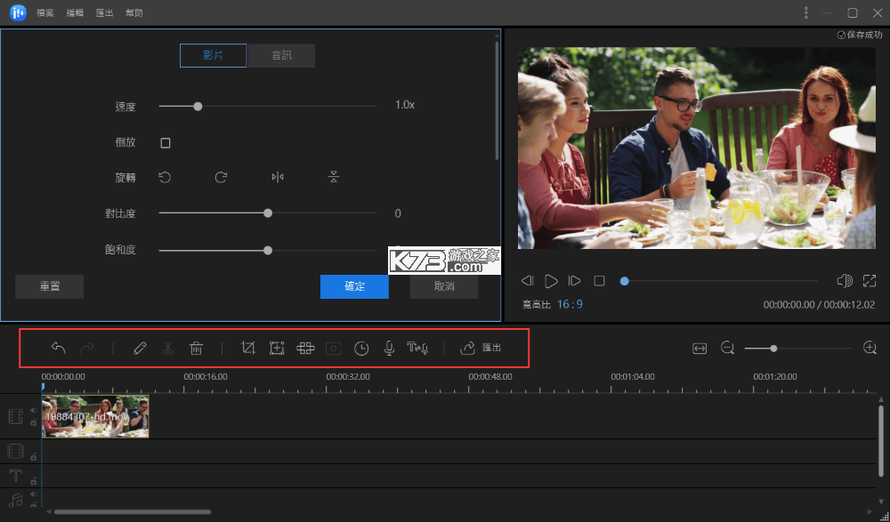
Task: Start voiceover with the microphone icon
Action: [389, 349]
